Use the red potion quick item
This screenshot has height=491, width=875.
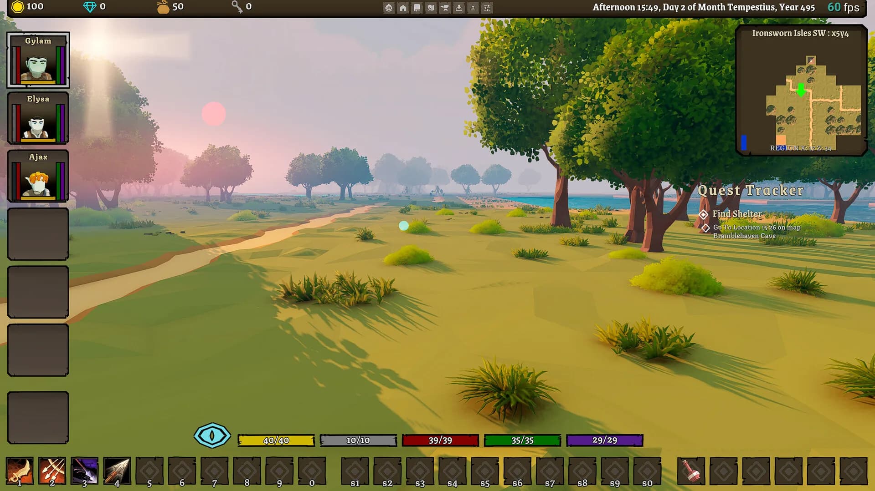(x=691, y=471)
